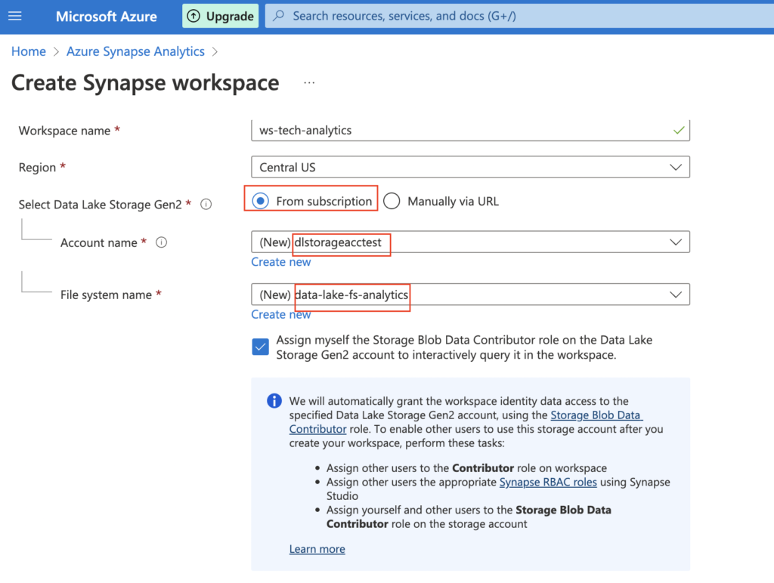Select Manually via URL option
Image resolution: width=774 pixels, height=583 pixels.
tap(392, 201)
